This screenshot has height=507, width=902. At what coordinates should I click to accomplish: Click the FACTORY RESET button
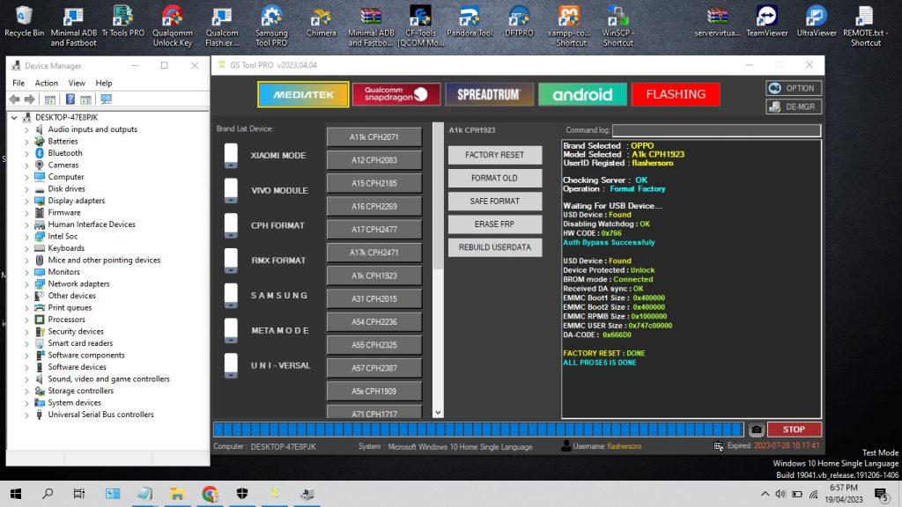point(495,155)
